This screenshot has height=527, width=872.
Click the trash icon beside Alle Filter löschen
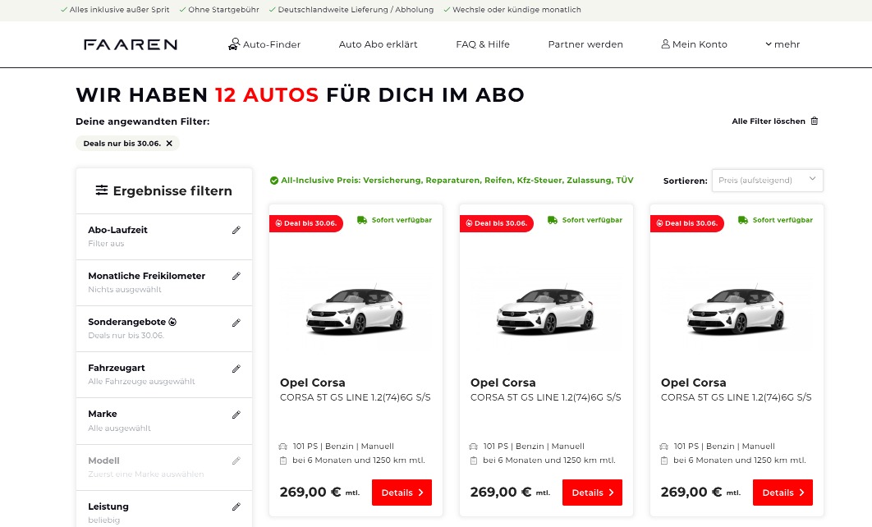tap(815, 121)
